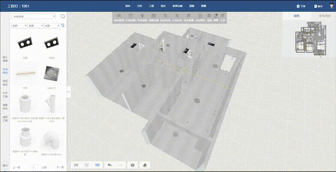This screenshot has width=336, height=172.
Task: Toggle the eye visibility button in the bottom toolbar
Action: pos(132,165)
